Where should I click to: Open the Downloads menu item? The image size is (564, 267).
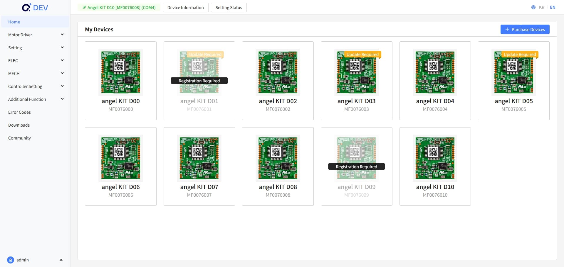pyautogui.click(x=19, y=125)
